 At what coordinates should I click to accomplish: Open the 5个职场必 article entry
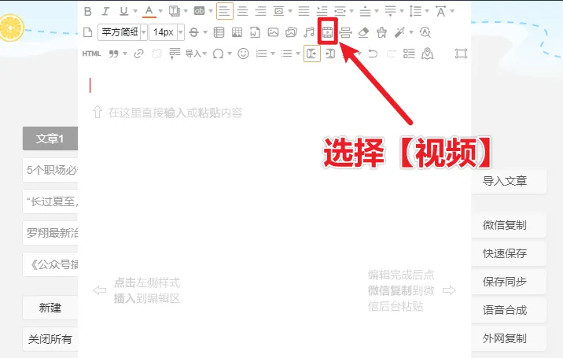pyautogui.click(x=50, y=170)
